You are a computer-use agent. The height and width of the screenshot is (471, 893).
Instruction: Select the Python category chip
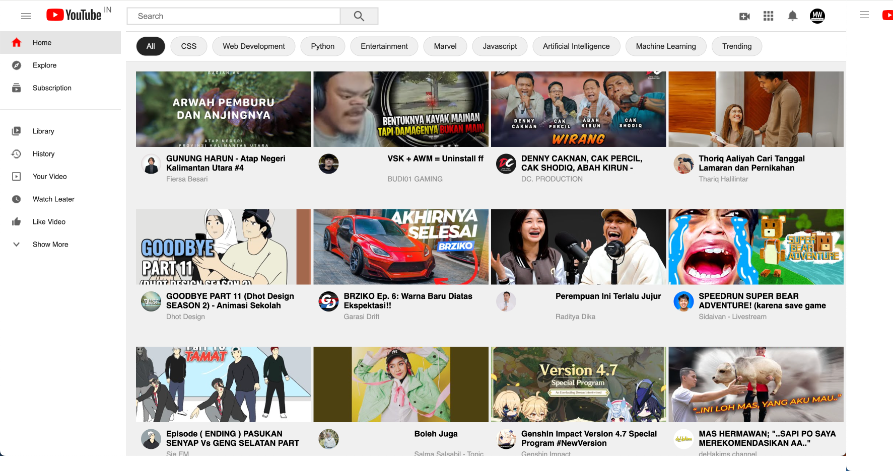tap(322, 46)
